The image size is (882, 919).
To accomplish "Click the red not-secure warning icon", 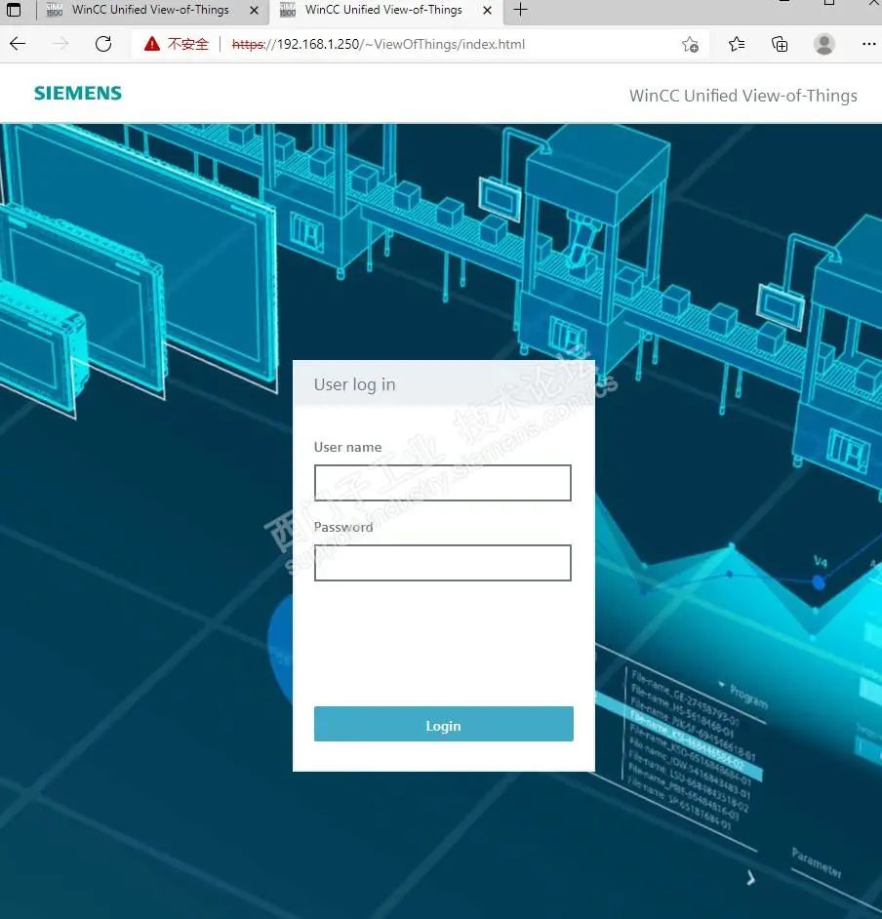I will [x=151, y=44].
